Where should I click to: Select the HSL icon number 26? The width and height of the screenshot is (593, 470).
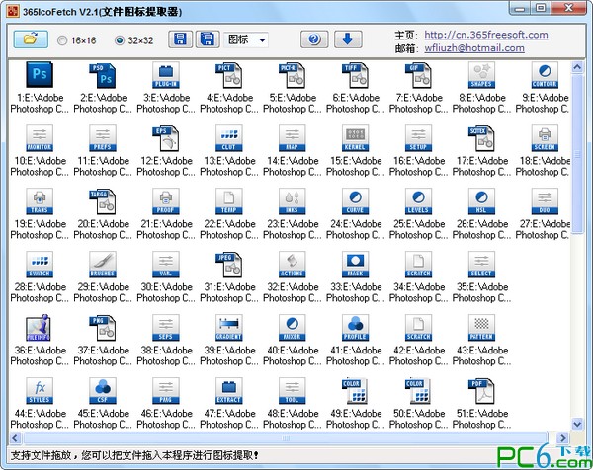point(481,201)
